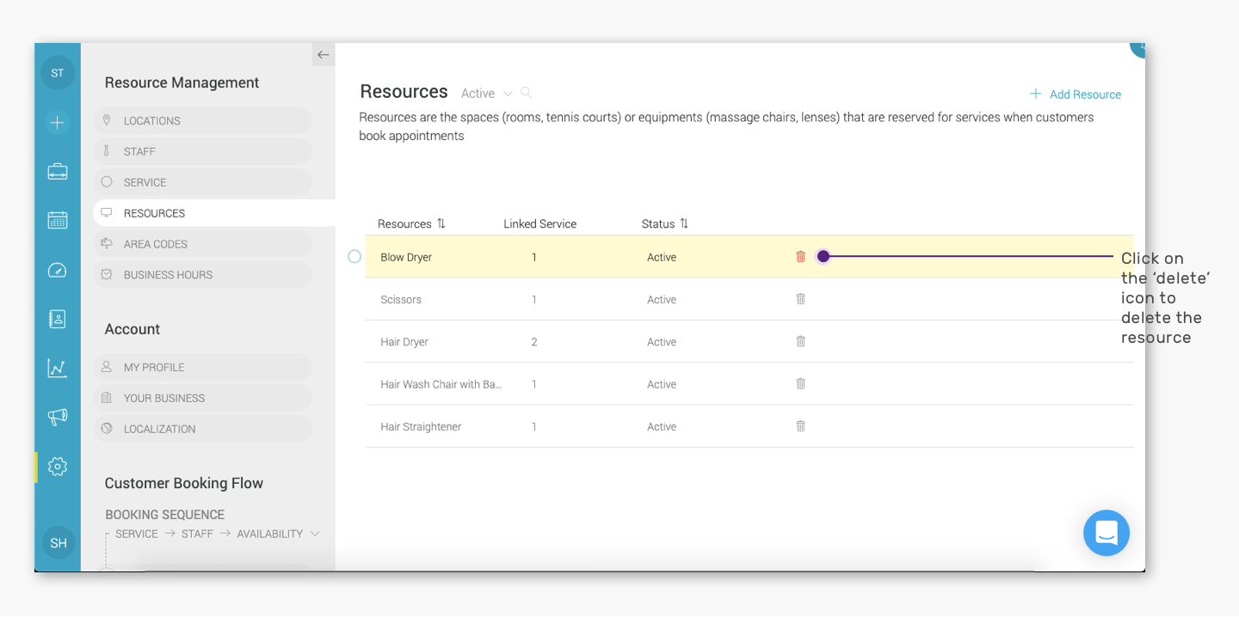Expand the Booking Sequence chevron
Image resolution: width=1239 pixels, height=617 pixels.
(315, 534)
